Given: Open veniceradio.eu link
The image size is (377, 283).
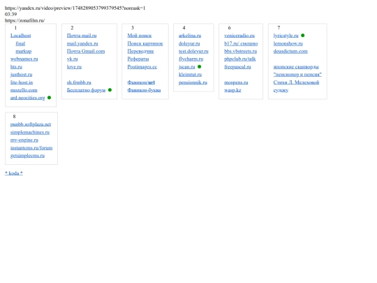Looking at the screenshot, I should pyautogui.click(x=239, y=36).
